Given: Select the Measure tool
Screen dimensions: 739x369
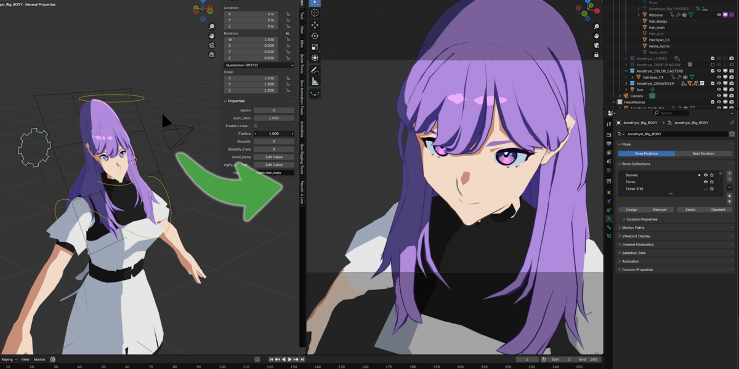Looking at the screenshot, I should [315, 81].
